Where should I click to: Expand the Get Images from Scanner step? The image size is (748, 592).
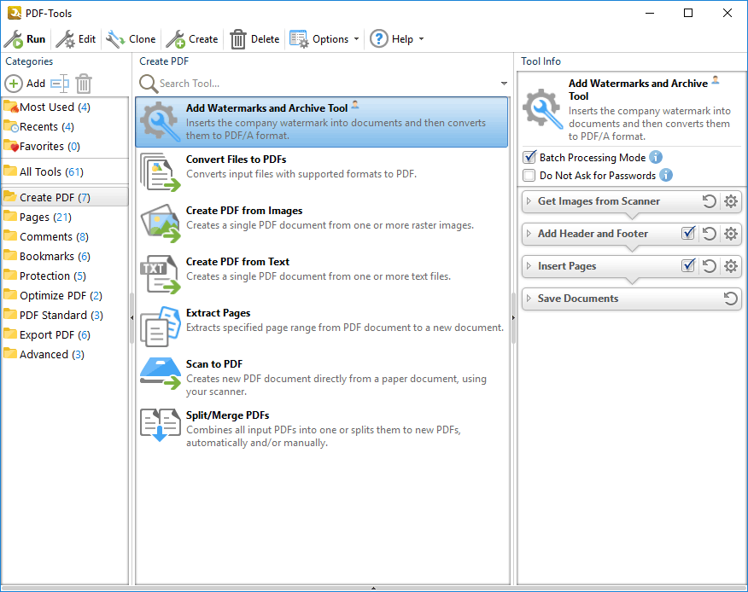(x=529, y=202)
